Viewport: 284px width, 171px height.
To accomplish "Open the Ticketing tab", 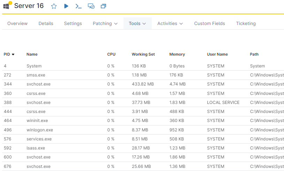I will pyautogui.click(x=246, y=24).
